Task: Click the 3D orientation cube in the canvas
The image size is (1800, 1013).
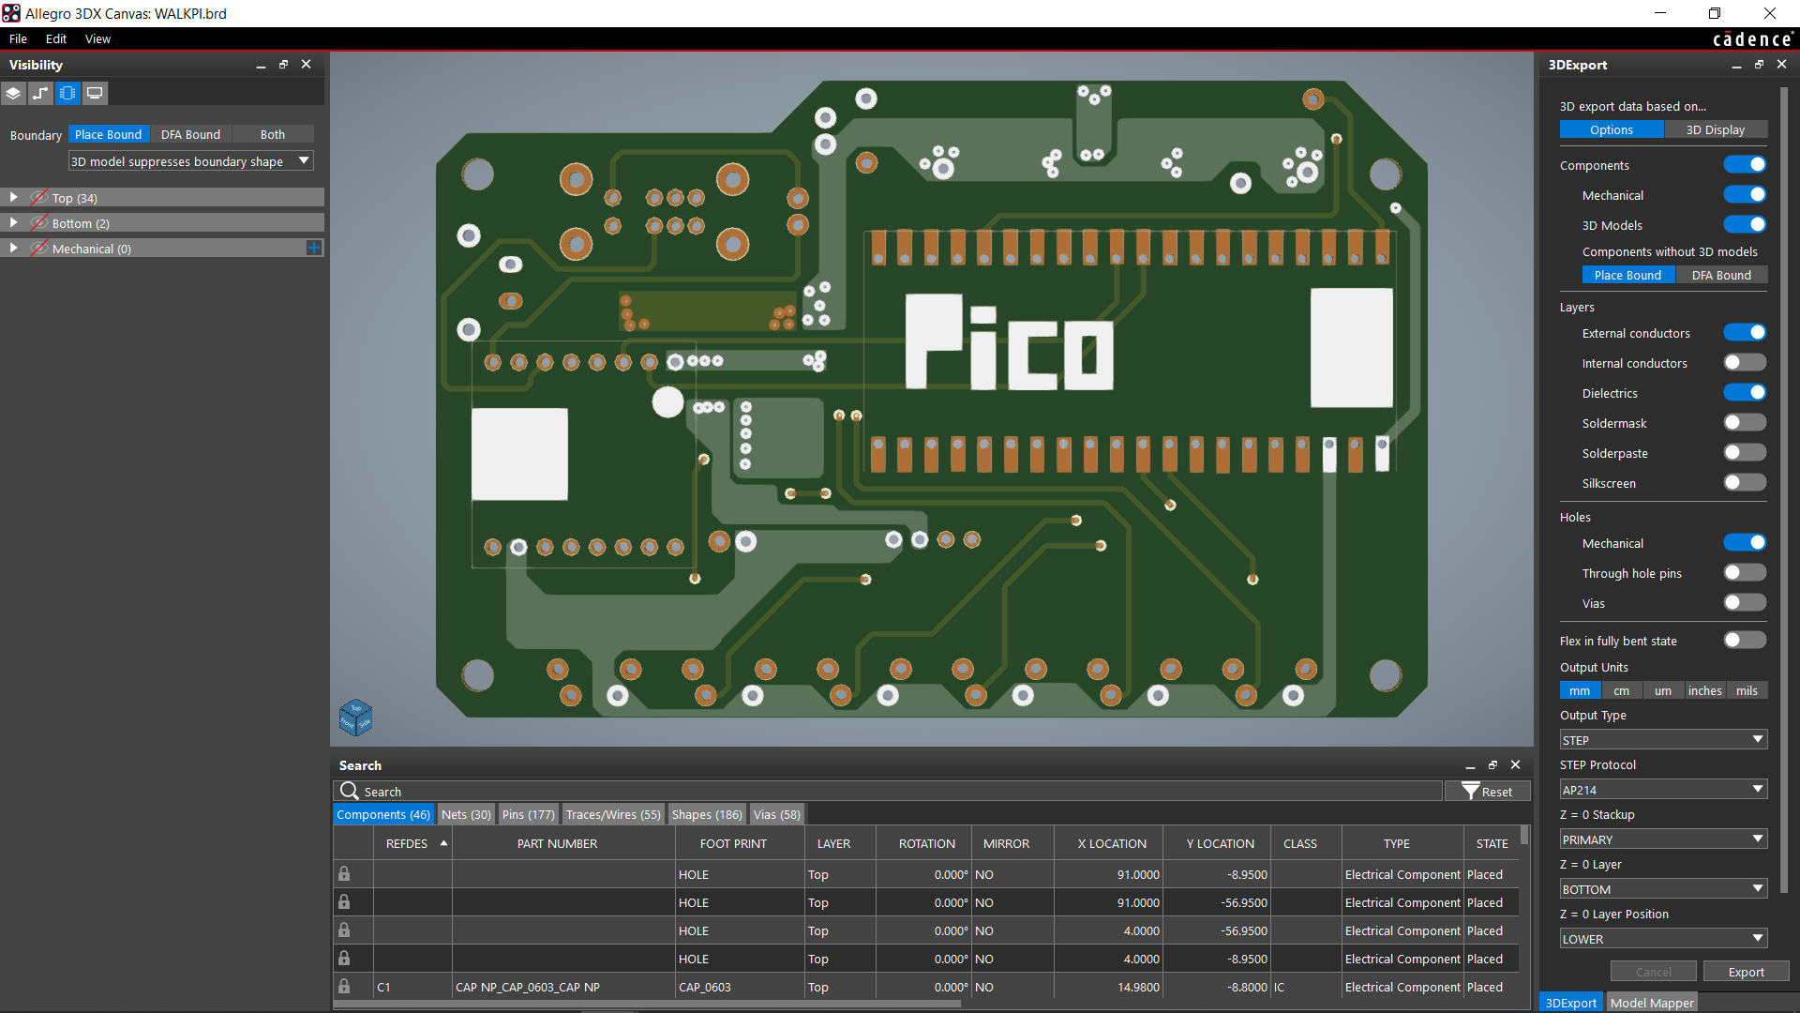Action: coord(355,717)
